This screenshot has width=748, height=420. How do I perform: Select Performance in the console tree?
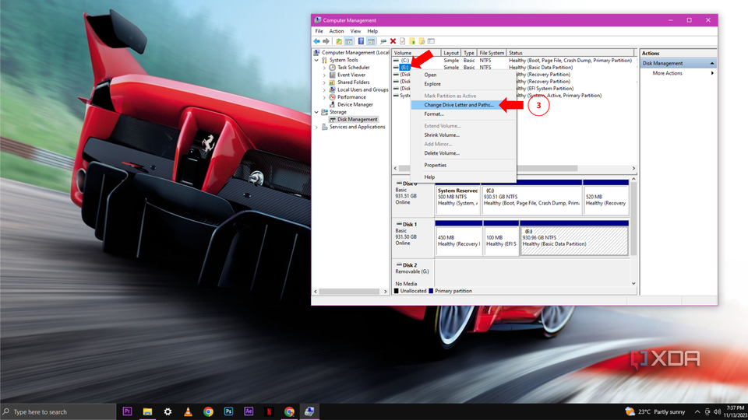click(x=351, y=97)
